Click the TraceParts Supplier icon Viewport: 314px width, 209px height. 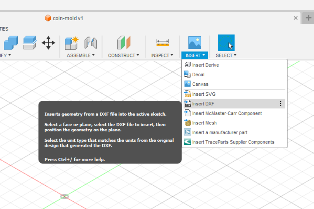click(x=187, y=142)
